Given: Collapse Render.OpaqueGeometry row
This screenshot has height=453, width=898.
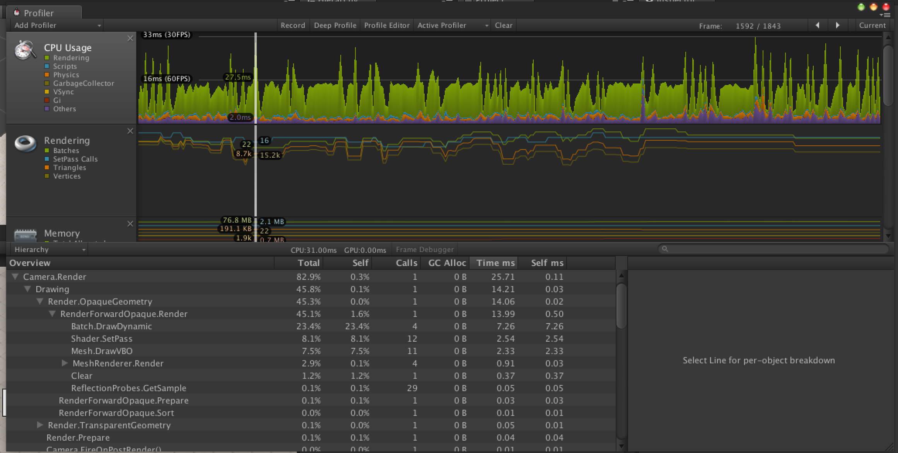Looking at the screenshot, I should point(40,301).
